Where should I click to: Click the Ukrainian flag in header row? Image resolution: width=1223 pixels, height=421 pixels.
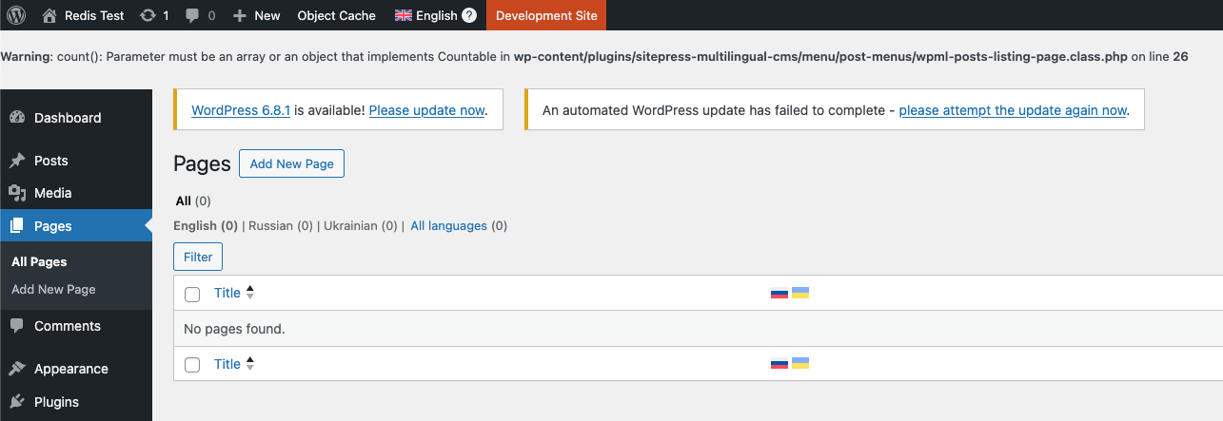click(x=800, y=293)
